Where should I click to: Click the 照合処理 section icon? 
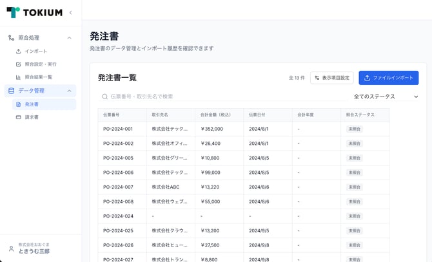11,38
